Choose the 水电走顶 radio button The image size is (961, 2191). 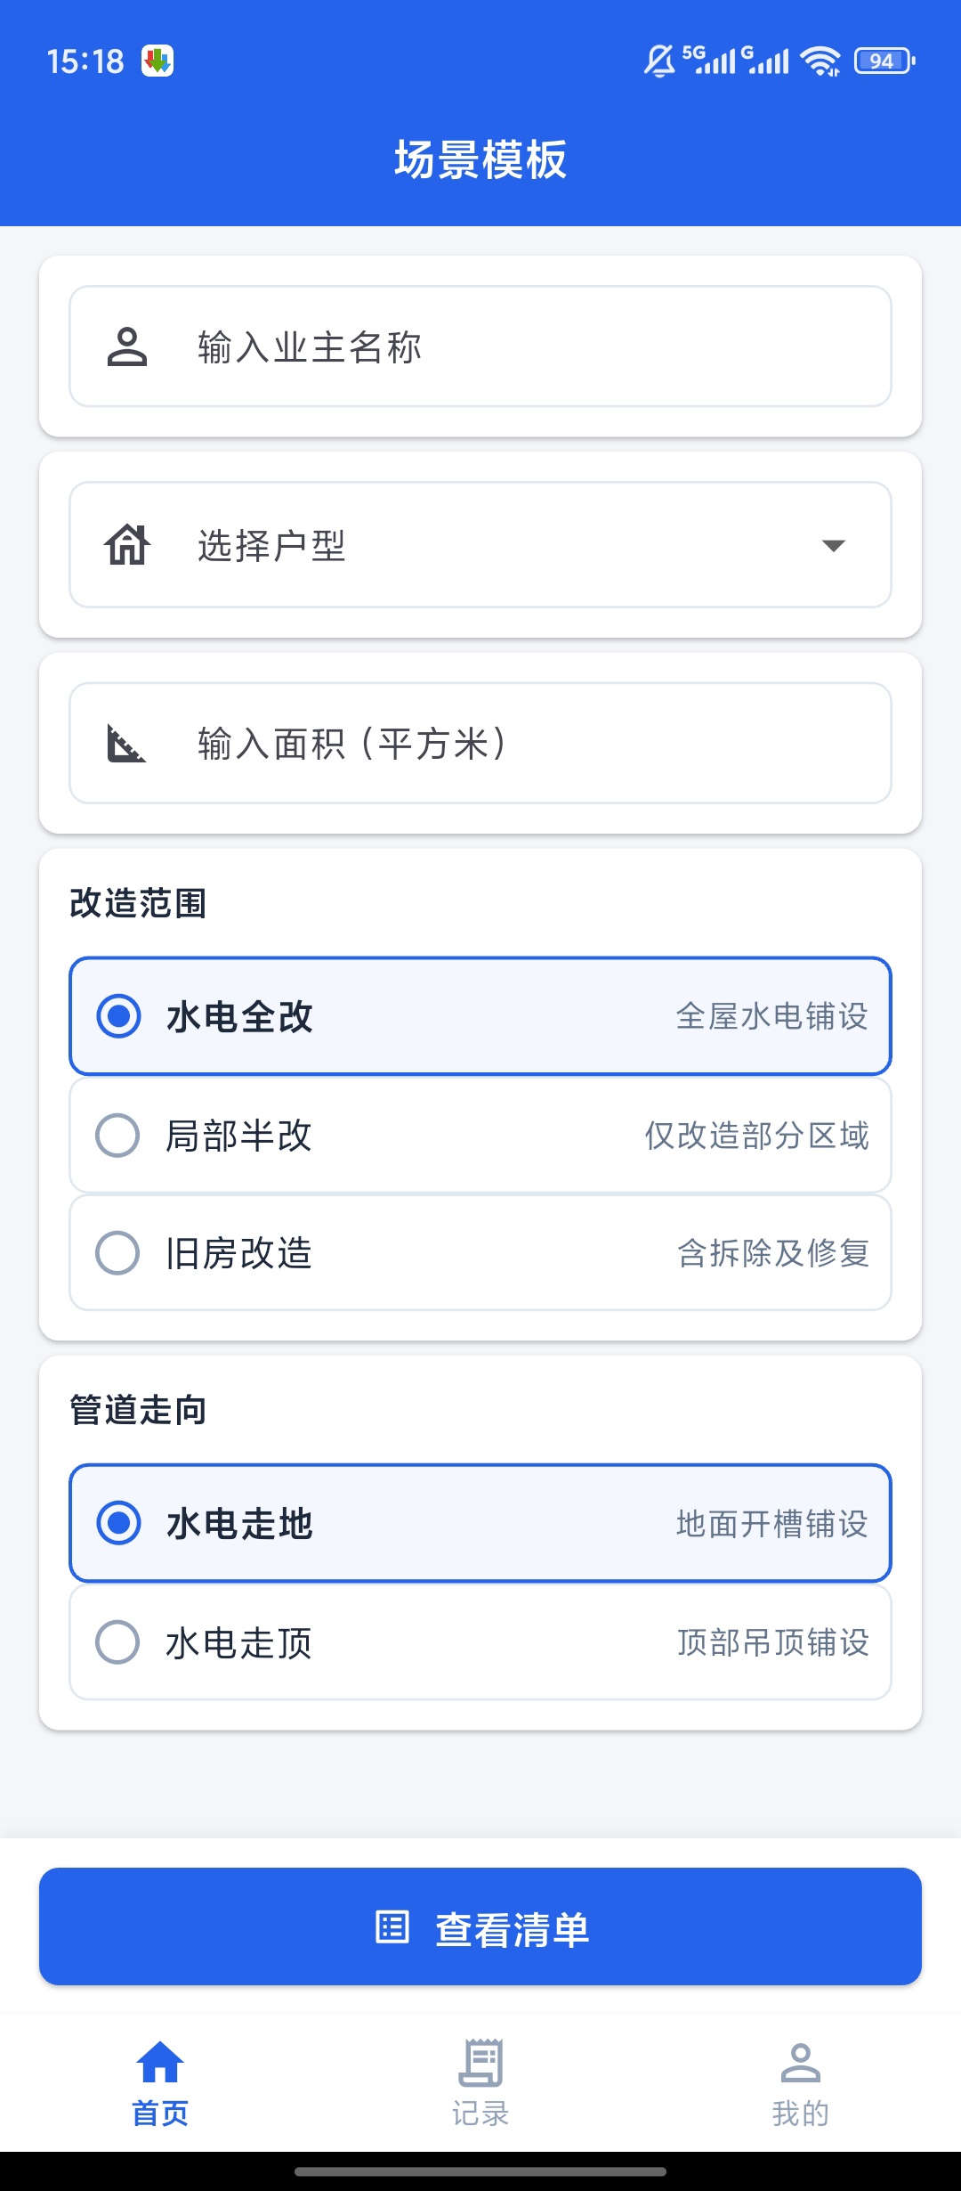[117, 1642]
